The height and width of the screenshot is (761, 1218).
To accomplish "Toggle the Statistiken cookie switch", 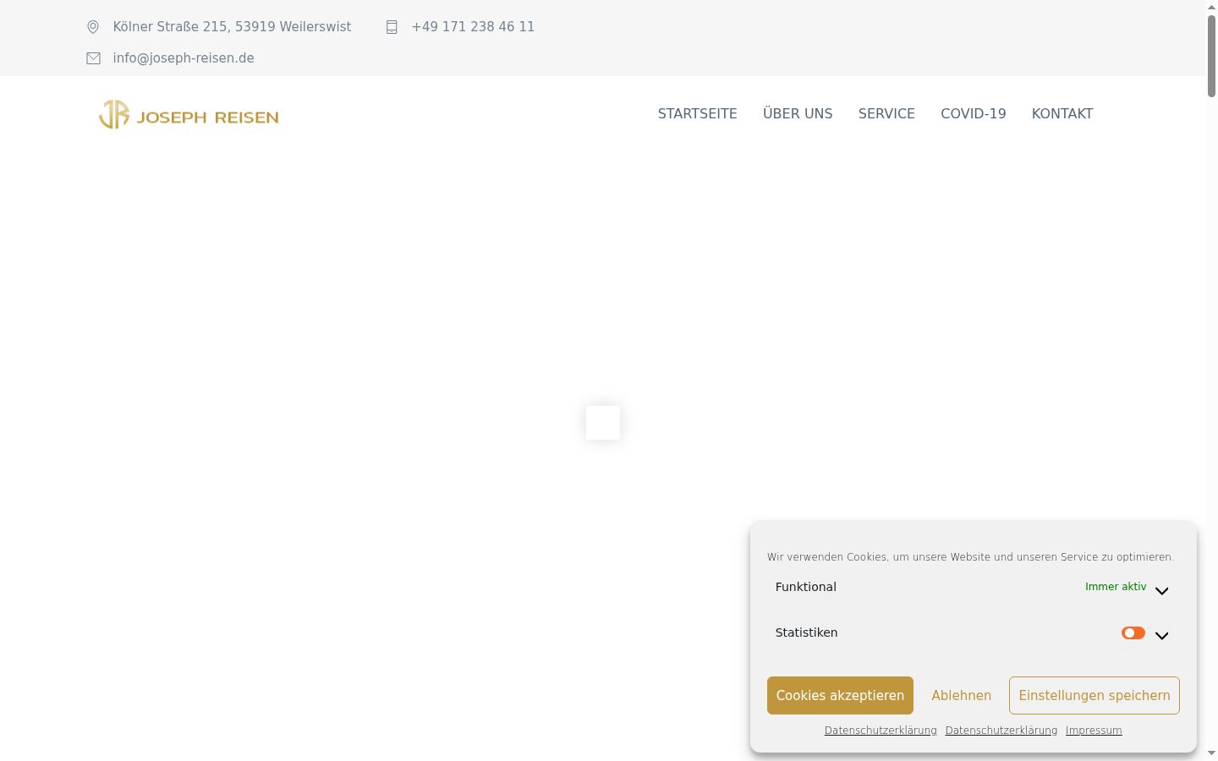I will point(1133,632).
